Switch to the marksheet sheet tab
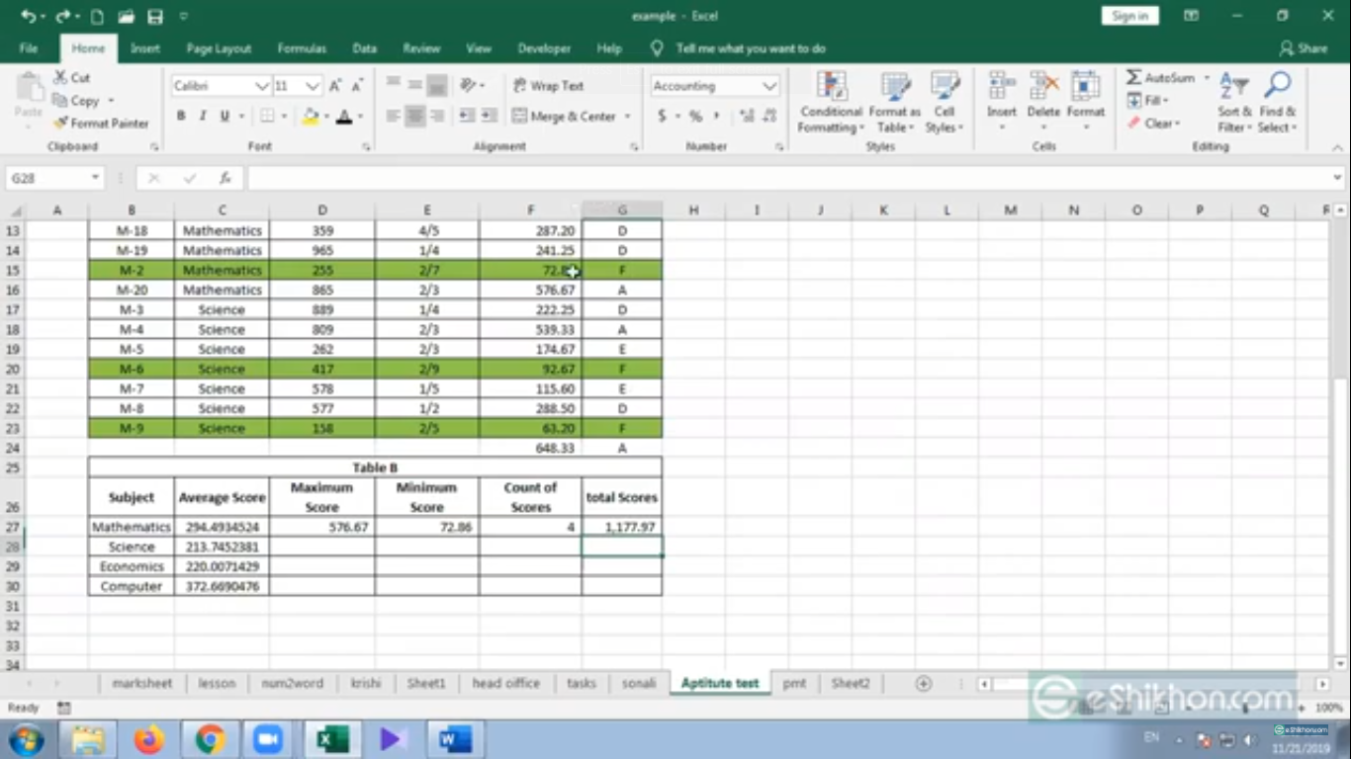This screenshot has width=1351, height=759. tap(141, 683)
